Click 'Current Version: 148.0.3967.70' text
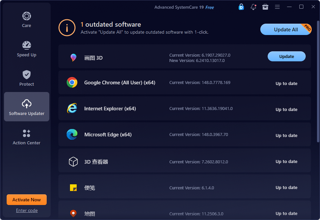 pyautogui.click(x=199, y=134)
